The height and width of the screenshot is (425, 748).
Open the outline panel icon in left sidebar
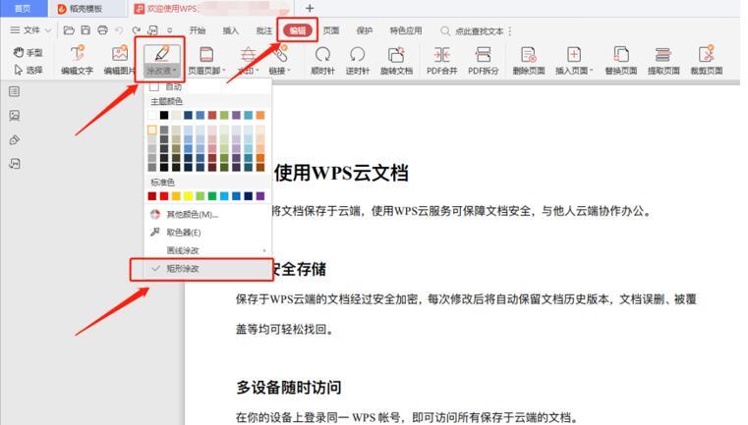pyautogui.click(x=15, y=91)
